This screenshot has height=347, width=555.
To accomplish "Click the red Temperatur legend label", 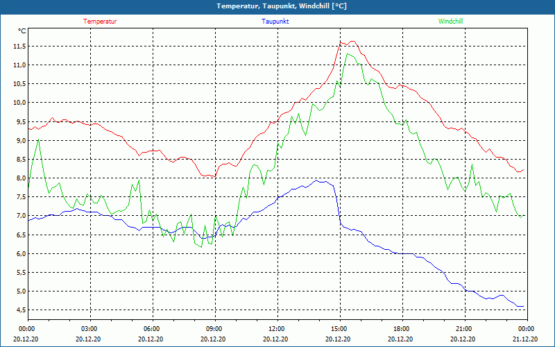I will pos(100,22).
